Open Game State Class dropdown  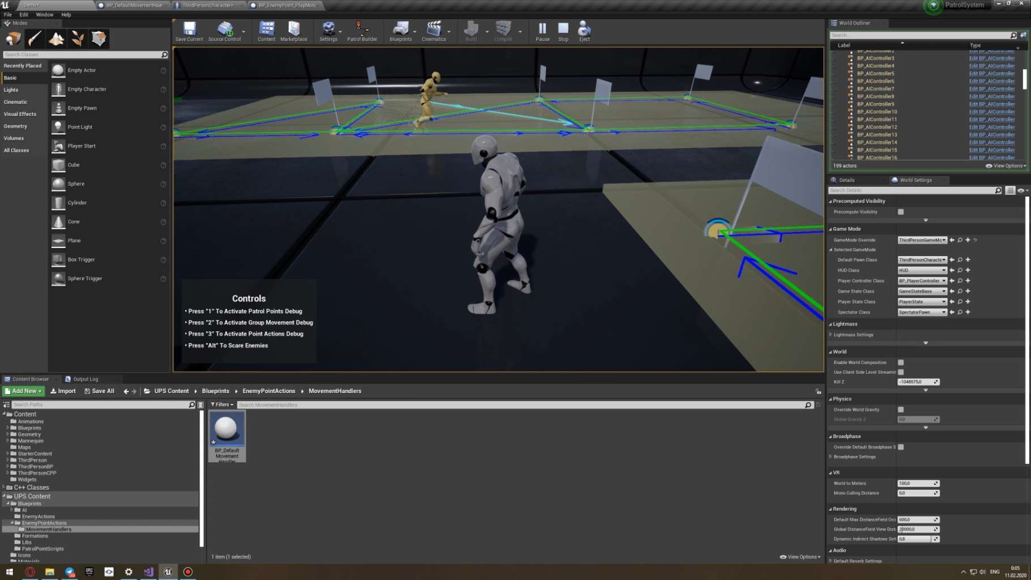[x=922, y=291]
